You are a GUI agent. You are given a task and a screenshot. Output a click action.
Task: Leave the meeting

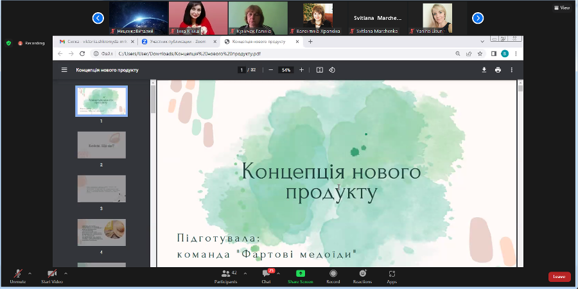tap(559, 277)
